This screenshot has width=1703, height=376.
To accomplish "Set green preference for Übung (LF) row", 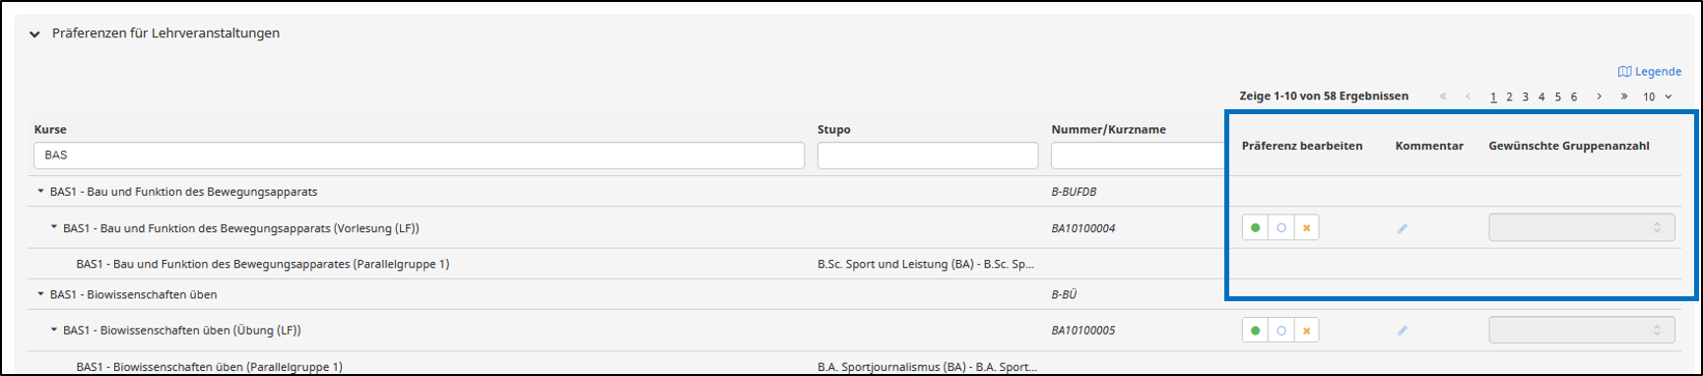I will [x=1255, y=331].
